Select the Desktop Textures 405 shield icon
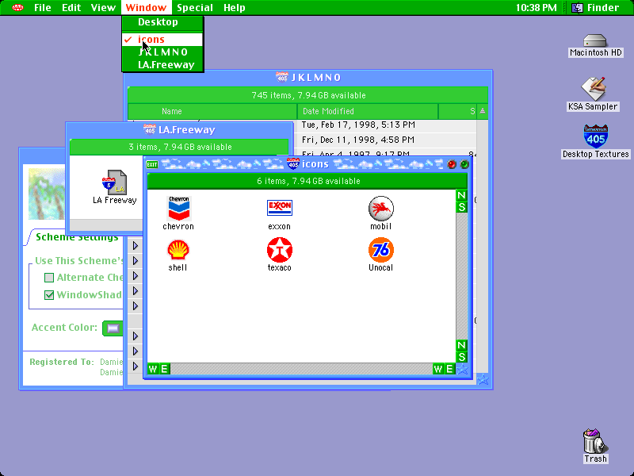The width and height of the screenshot is (634, 476). [x=596, y=136]
